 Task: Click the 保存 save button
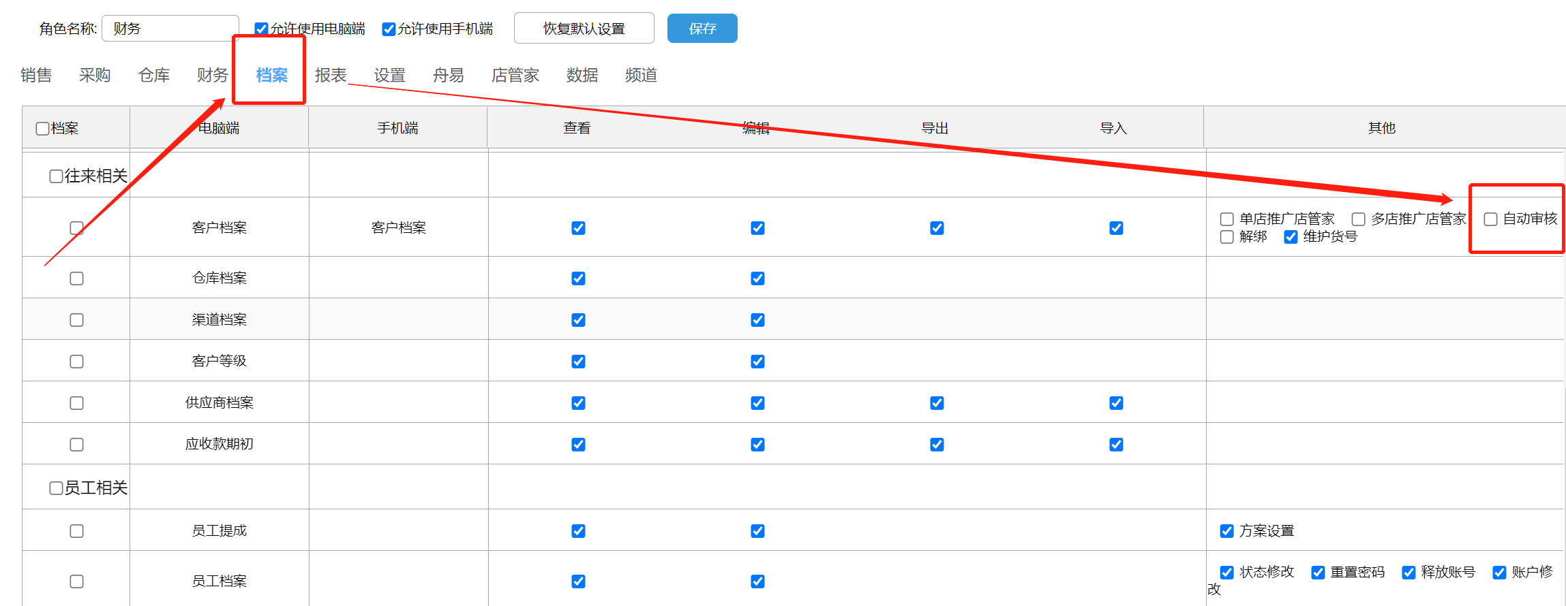(x=702, y=29)
